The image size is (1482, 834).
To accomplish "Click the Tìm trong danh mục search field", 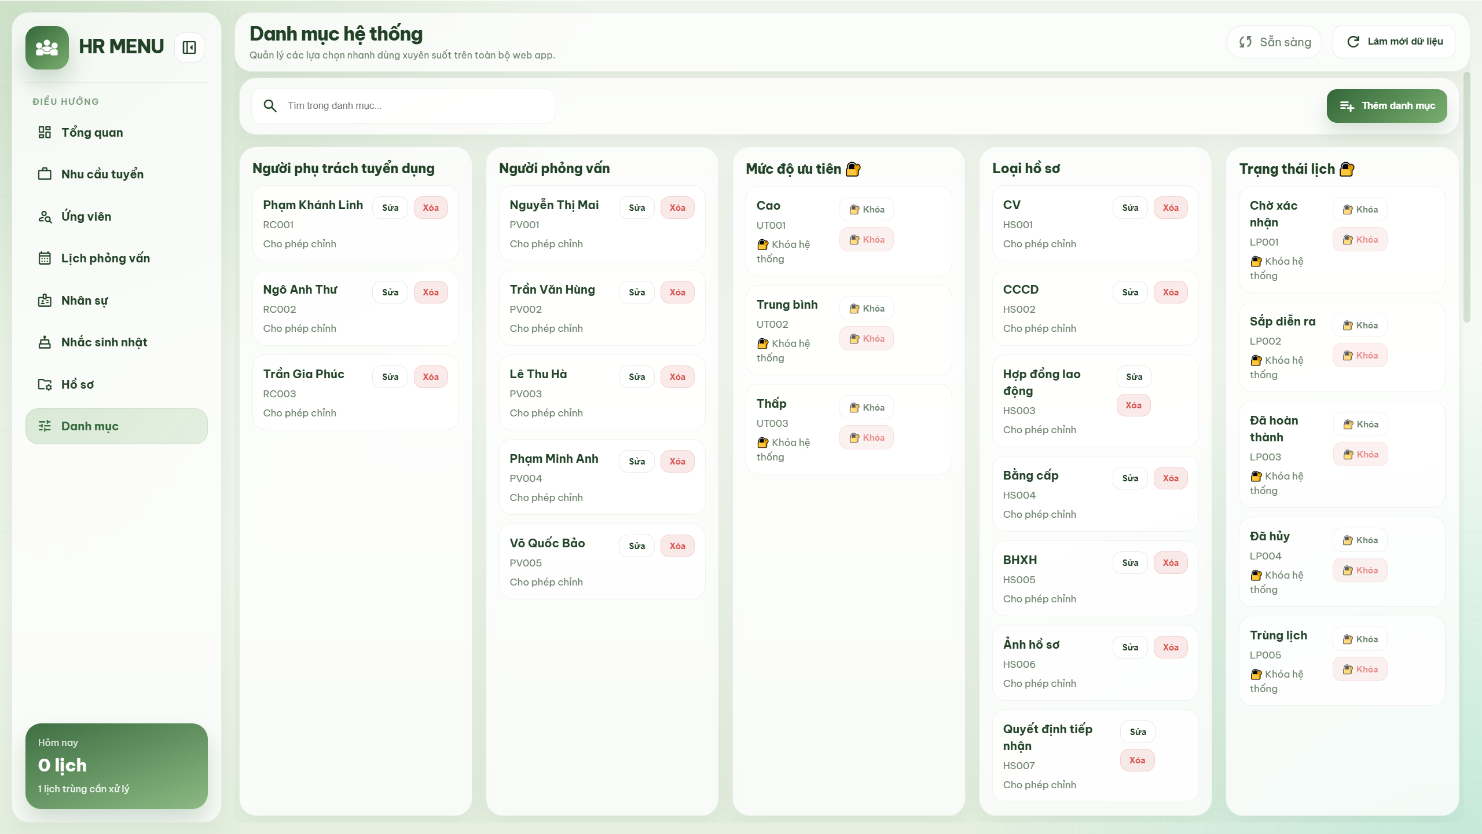I will 403,105.
